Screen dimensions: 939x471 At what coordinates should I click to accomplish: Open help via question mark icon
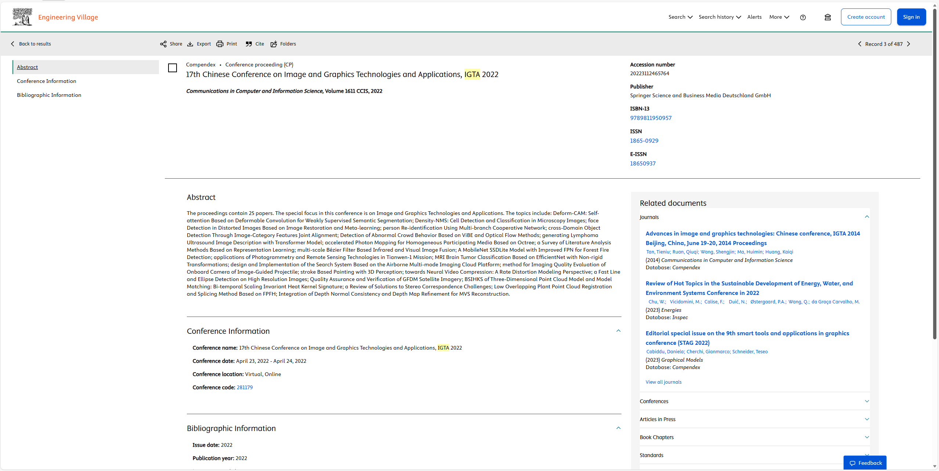803,17
